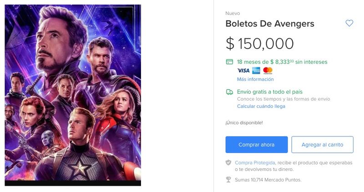The image size is (364, 192).
Task: Click the Mercado Puntos trophy icon
Action: pos(228,180)
